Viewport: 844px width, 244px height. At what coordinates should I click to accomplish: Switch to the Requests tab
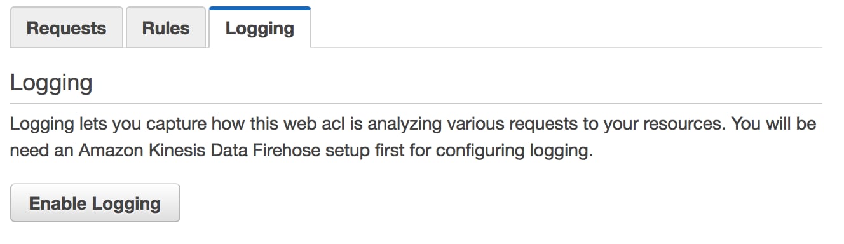click(x=66, y=28)
